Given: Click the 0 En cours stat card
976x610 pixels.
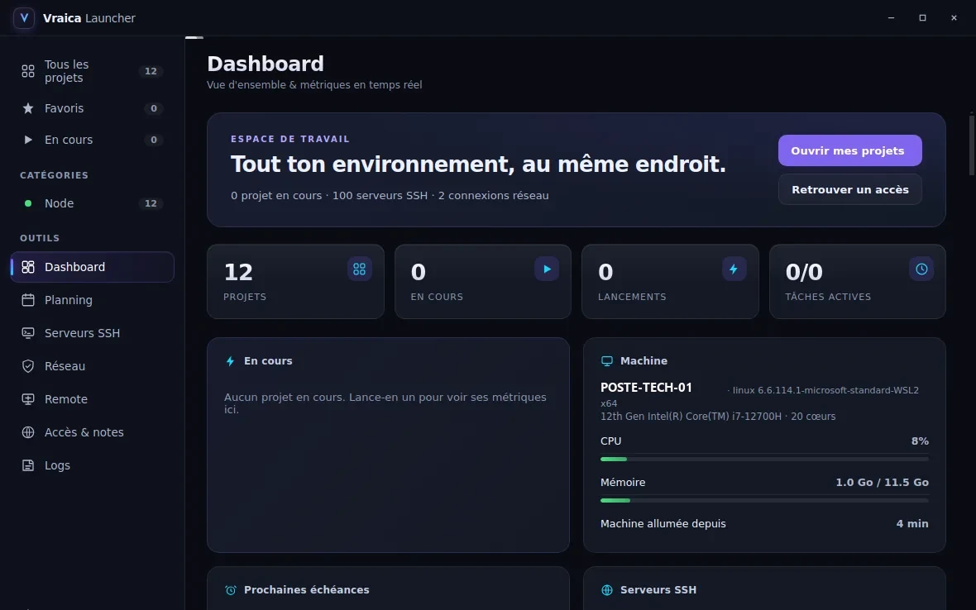Looking at the screenshot, I should (x=482, y=282).
